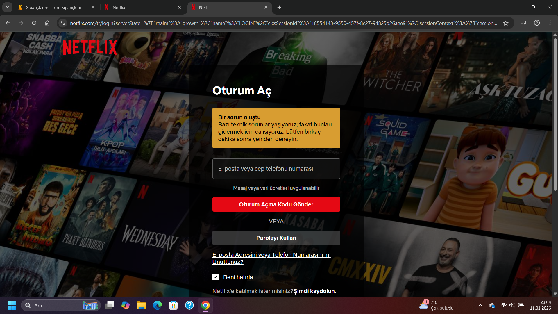
Task: Close the active Netflix tab
Action: coord(266,7)
